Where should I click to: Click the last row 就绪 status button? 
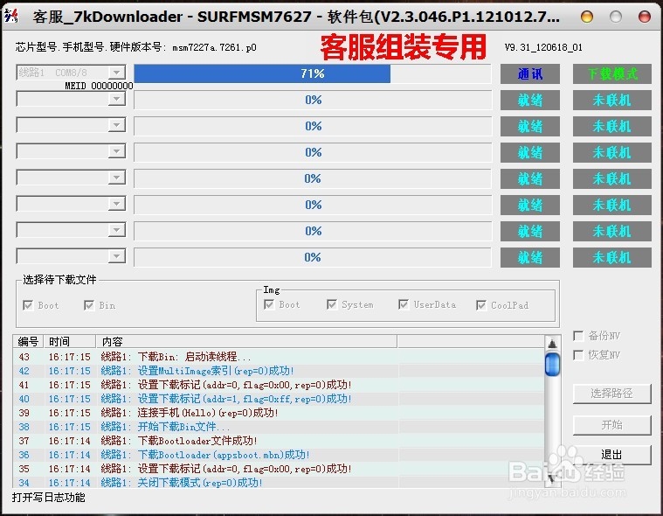pyautogui.click(x=530, y=258)
